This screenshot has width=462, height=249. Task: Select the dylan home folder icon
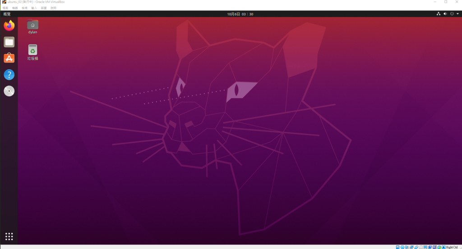[x=32, y=27]
